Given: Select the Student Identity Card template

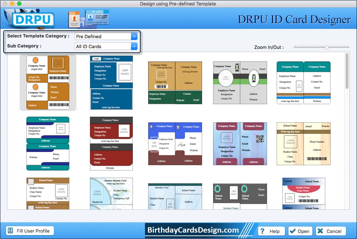Looking at the screenshot, I should pyautogui.click(x=111, y=194).
